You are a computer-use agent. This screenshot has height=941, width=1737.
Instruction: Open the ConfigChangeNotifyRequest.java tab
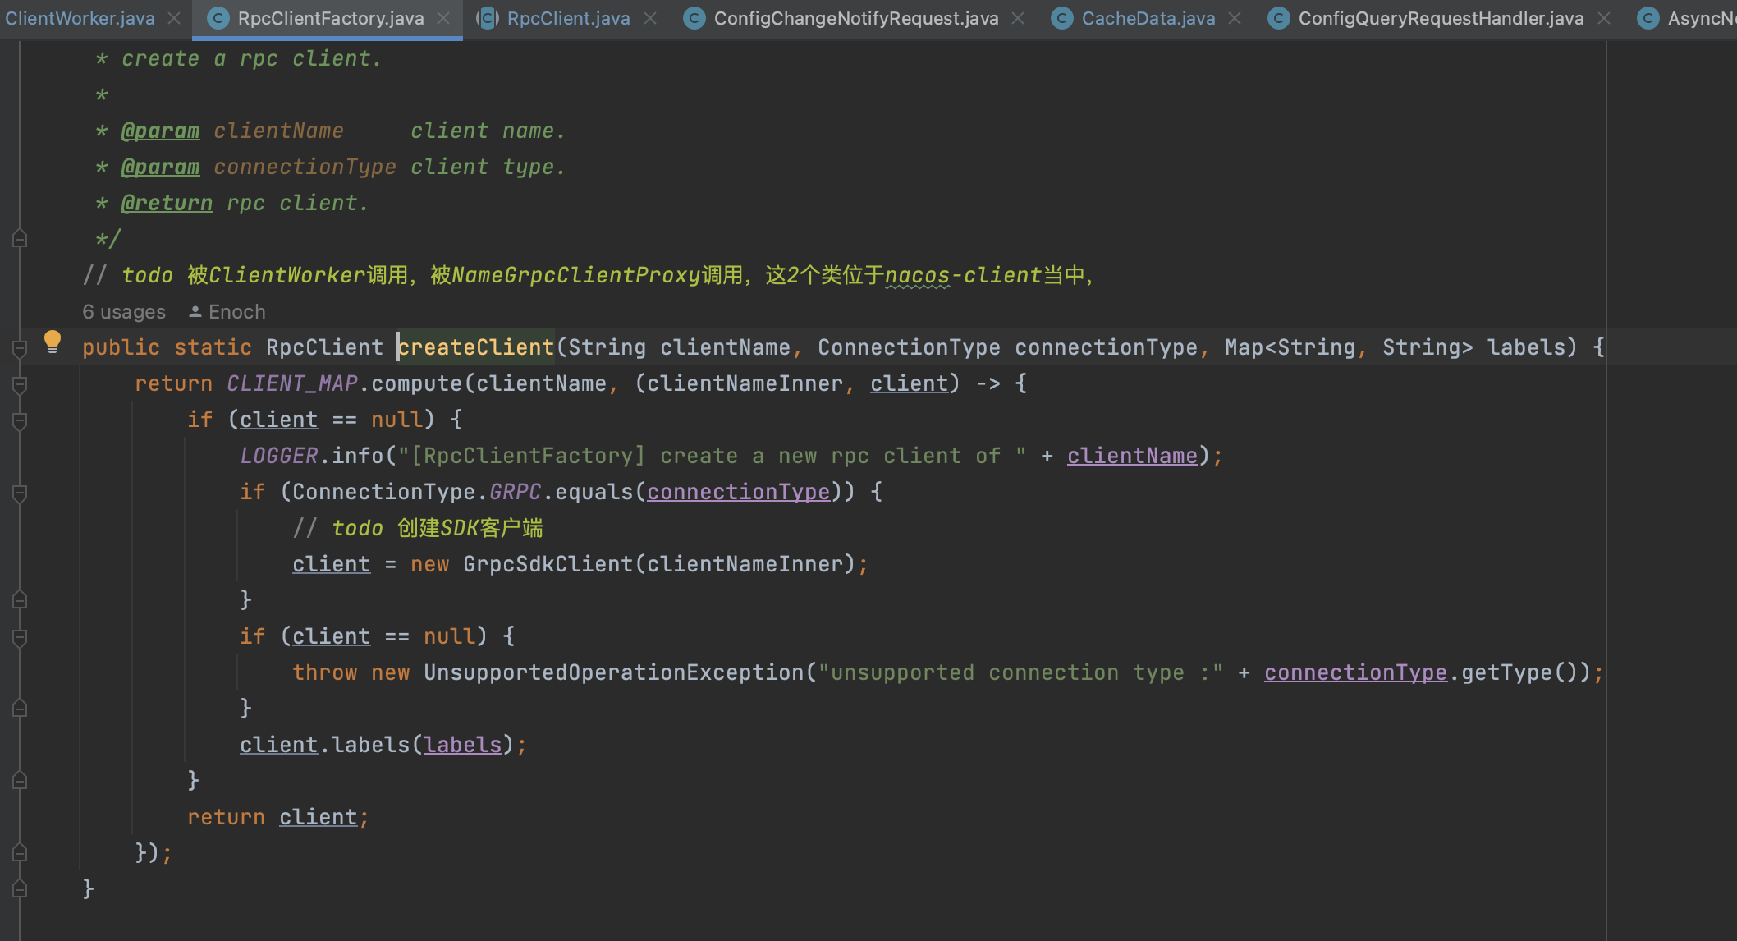pyautogui.click(x=856, y=18)
